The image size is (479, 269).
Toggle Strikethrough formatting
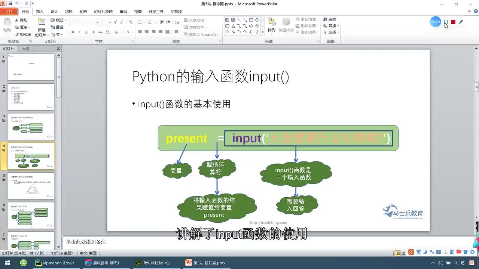(100, 33)
